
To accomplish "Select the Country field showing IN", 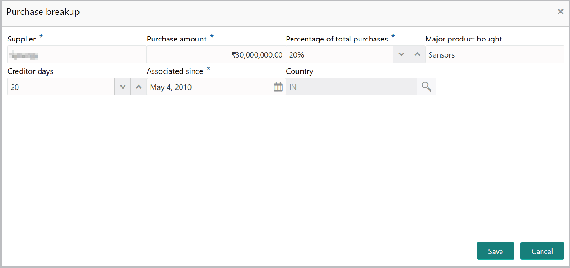I will [x=351, y=87].
